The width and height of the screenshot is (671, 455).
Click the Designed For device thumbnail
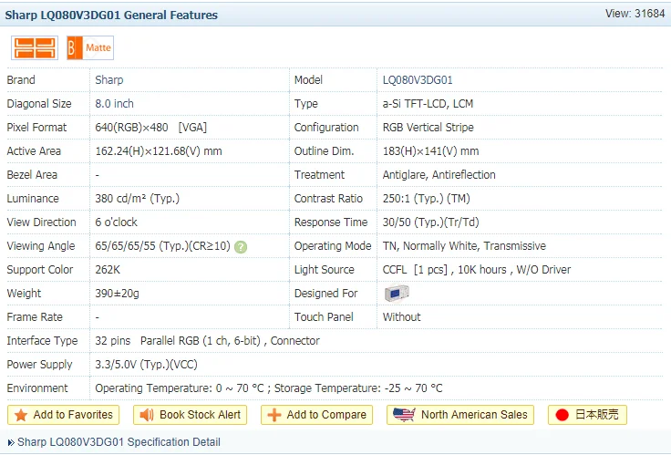point(397,294)
